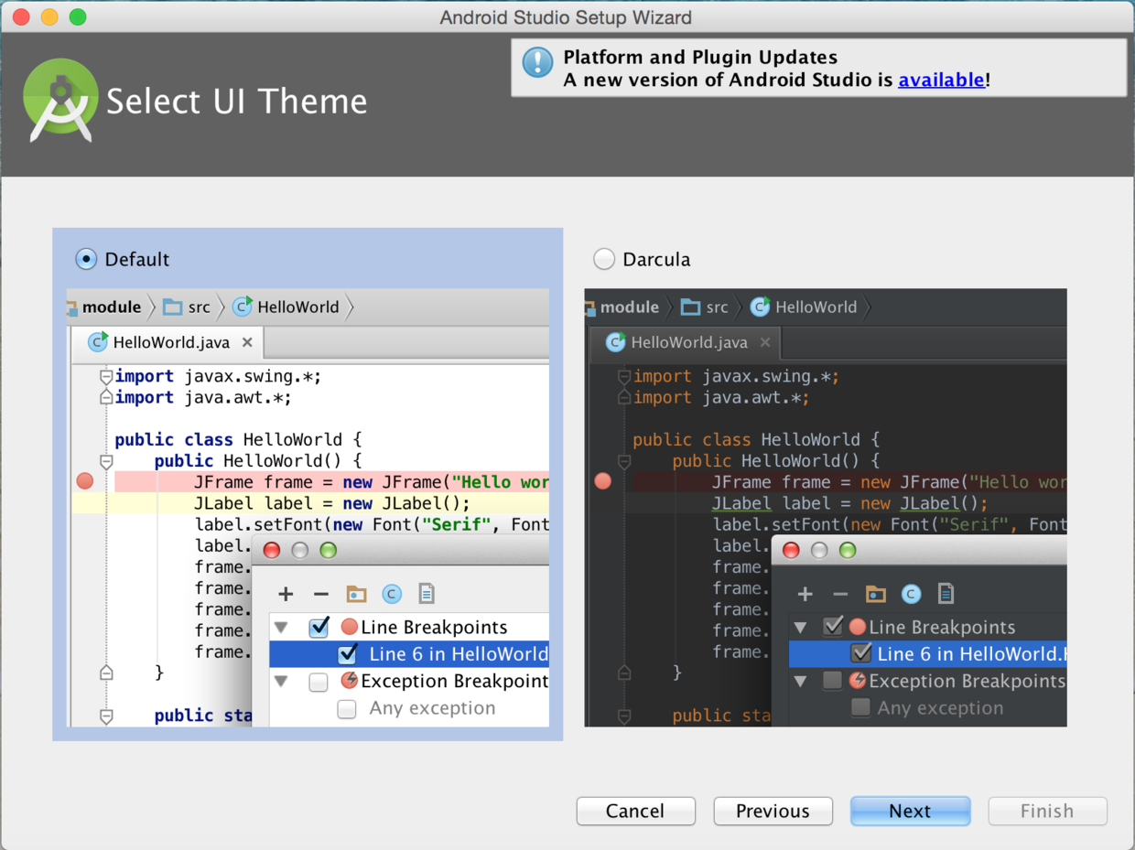The image size is (1135, 850).
Task: Click the Darcula theme preview image
Action: point(825,508)
